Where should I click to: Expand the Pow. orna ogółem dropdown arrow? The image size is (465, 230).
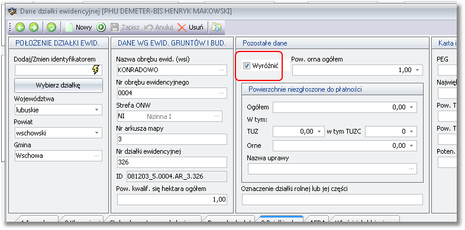(x=417, y=70)
